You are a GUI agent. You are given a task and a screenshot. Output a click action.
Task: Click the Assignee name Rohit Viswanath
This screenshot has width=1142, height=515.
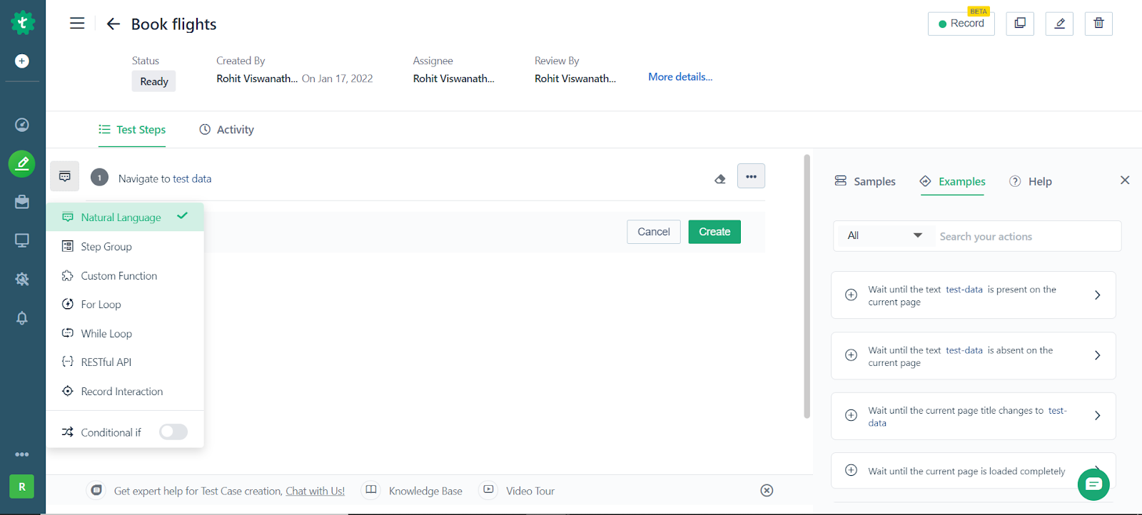[453, 78]
